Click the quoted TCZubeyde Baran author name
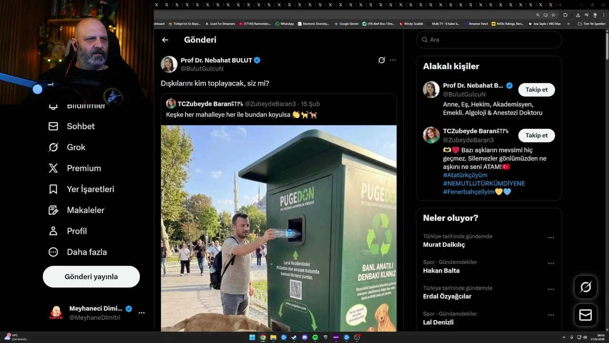 [210, 104]
